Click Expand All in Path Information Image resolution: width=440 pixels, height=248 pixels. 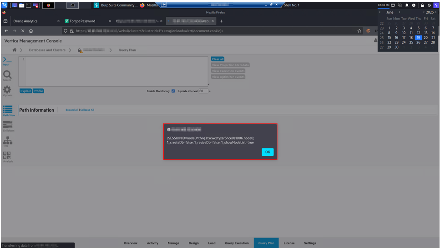pyautogui.click(x=72, y=110)
